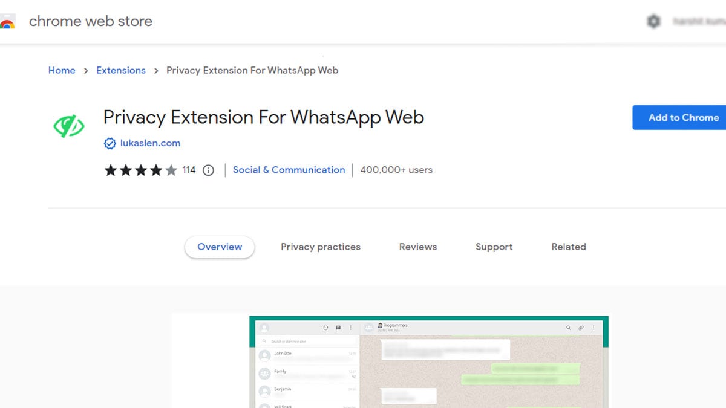This screenshot has height=408, width=726.
Task: Click the verified publisher badge beside lukaslen.com
Action: (x=110, y=143)
